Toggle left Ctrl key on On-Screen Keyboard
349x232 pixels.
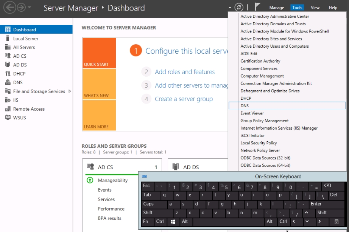tap(160, 221)
